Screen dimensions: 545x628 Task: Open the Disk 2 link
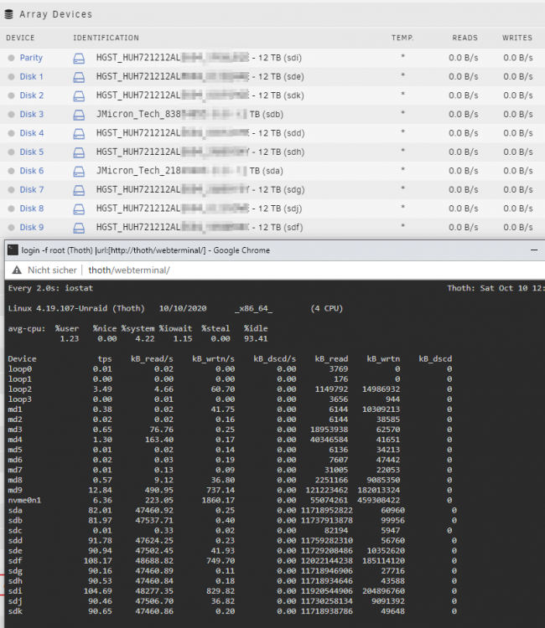point(32,95)
